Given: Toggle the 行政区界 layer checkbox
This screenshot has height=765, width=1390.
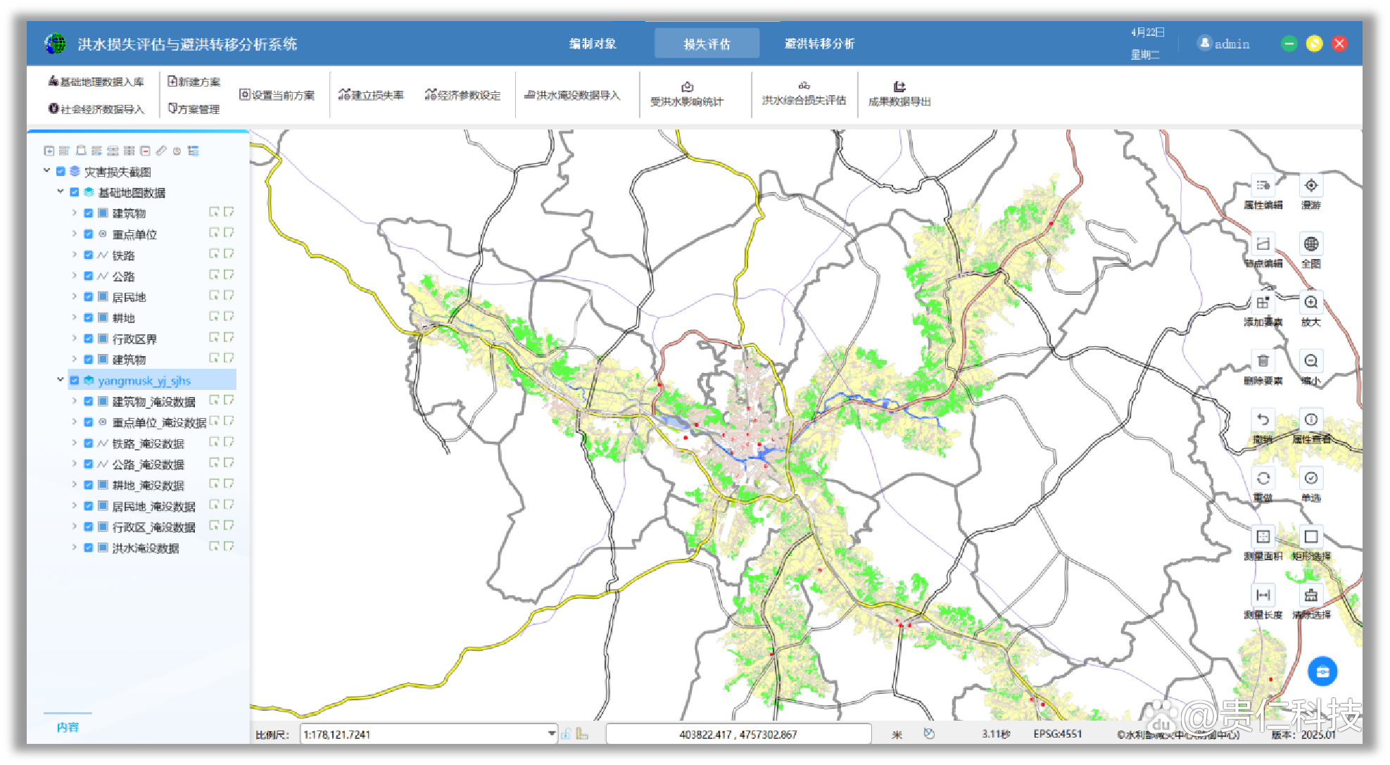Looking at the screenshot, I should tap(89, 339).
